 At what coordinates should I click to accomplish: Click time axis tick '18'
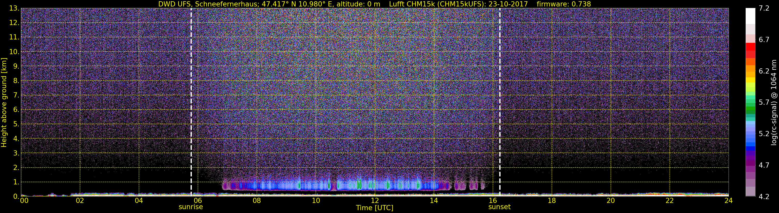pos(551,201)
